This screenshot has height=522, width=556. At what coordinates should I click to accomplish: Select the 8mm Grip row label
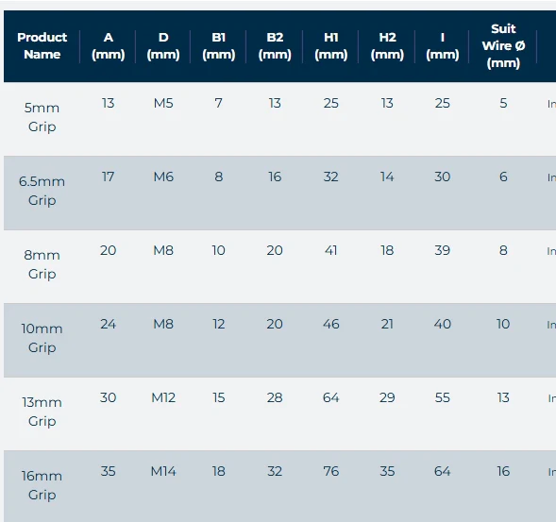point(42,264)
